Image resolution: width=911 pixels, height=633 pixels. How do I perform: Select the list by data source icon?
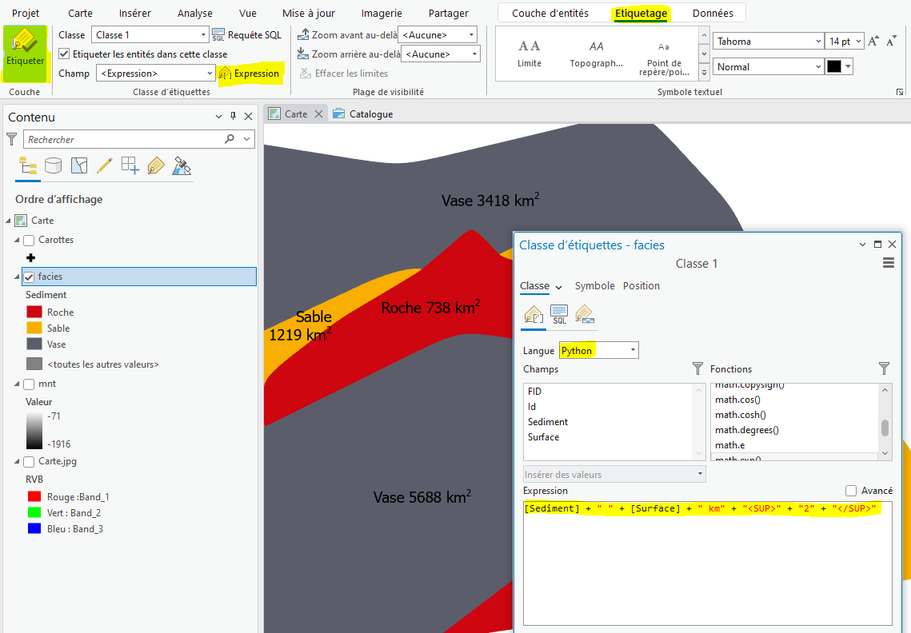pyautogui.click(x=54, y=165)
